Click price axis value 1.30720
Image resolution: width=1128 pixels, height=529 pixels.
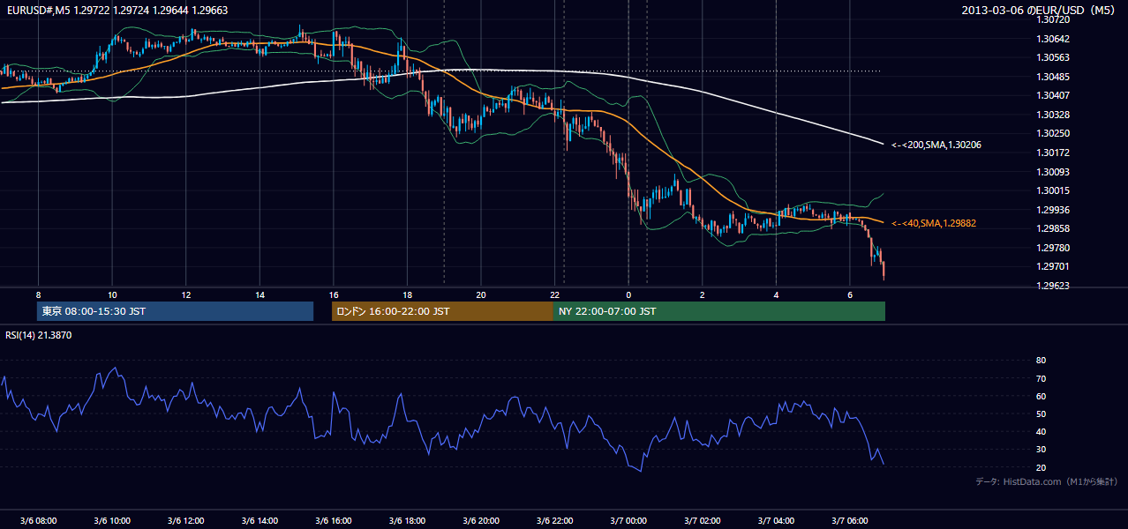[1053, 19]
